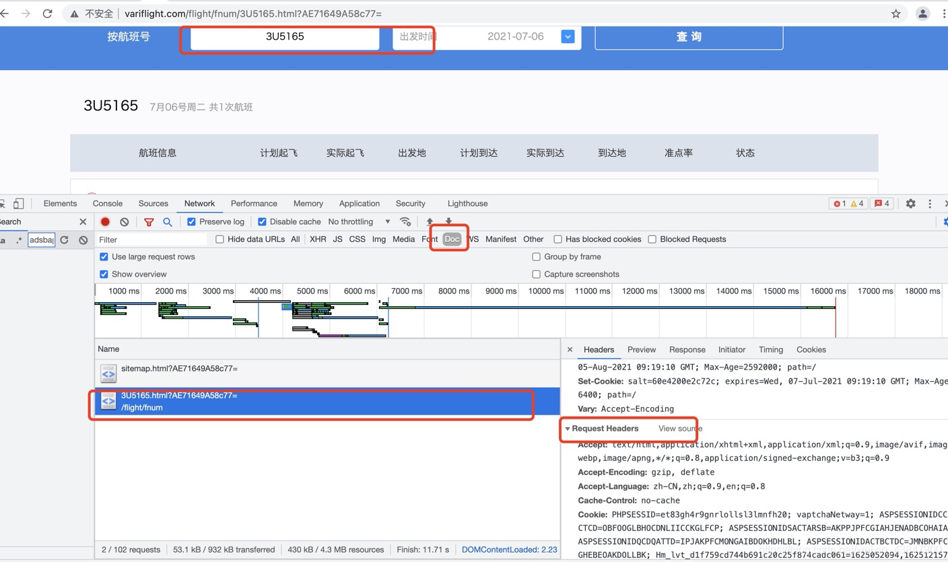Select the 3U5165.html request row
This screenshot has width=948, height=562.
327,401
